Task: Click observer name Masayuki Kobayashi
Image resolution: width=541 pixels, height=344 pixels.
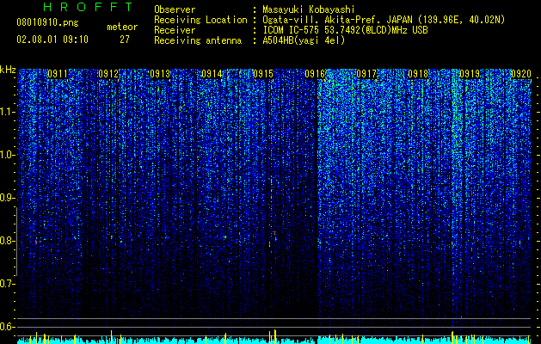Action: (309, 9)
